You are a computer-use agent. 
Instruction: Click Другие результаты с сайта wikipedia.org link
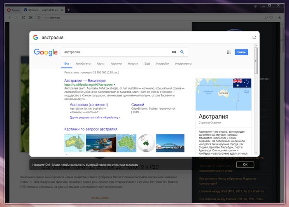click(x=95, y=118)
